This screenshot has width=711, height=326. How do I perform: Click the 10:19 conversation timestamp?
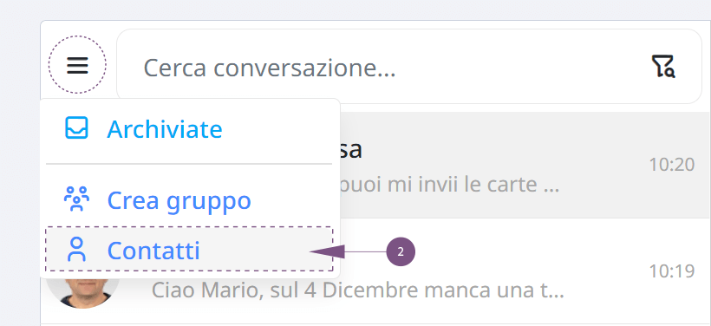click(x=672, y=271)
